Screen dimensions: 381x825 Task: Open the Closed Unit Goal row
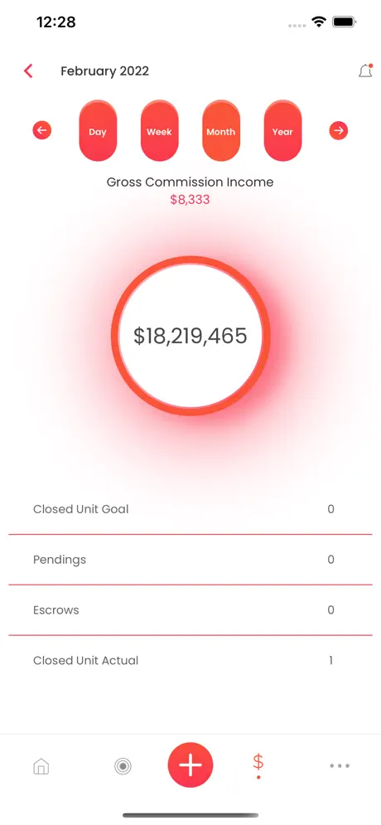point(190,509)
